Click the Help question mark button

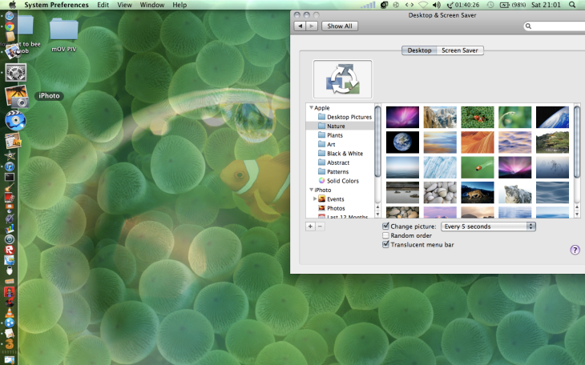(x=575, y=250)
